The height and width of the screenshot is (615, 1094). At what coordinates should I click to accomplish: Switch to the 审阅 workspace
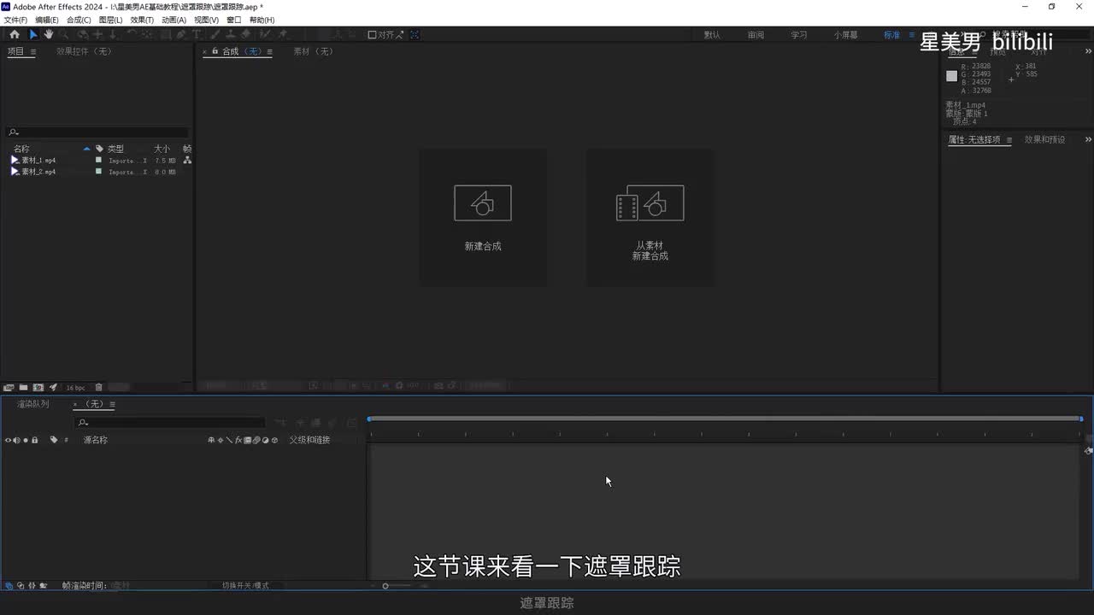(x=756, y=35)
